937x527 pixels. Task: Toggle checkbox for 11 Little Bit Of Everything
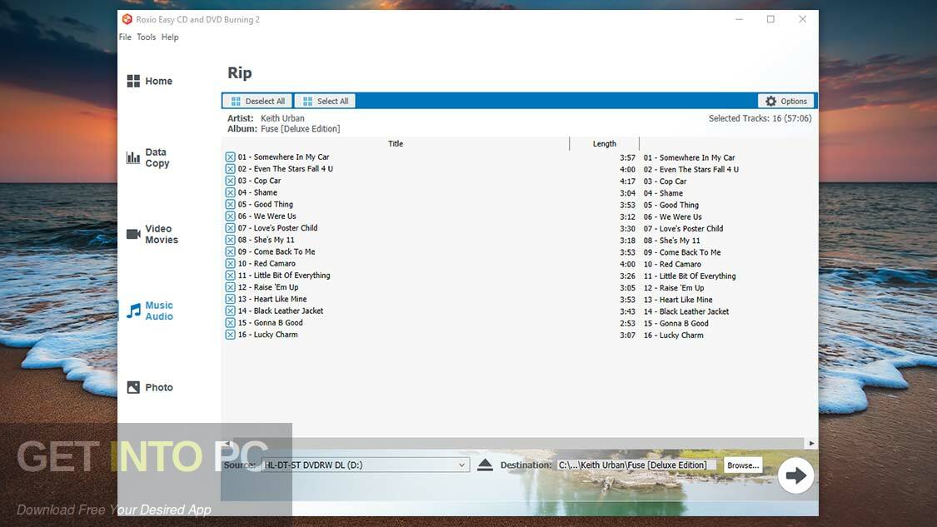point(230,276)
